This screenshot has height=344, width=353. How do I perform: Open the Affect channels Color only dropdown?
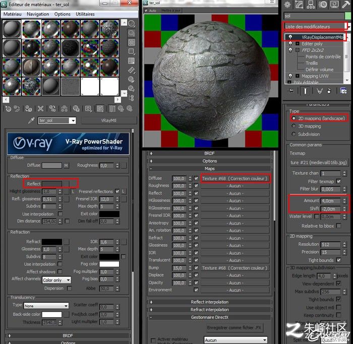point(56,280)
